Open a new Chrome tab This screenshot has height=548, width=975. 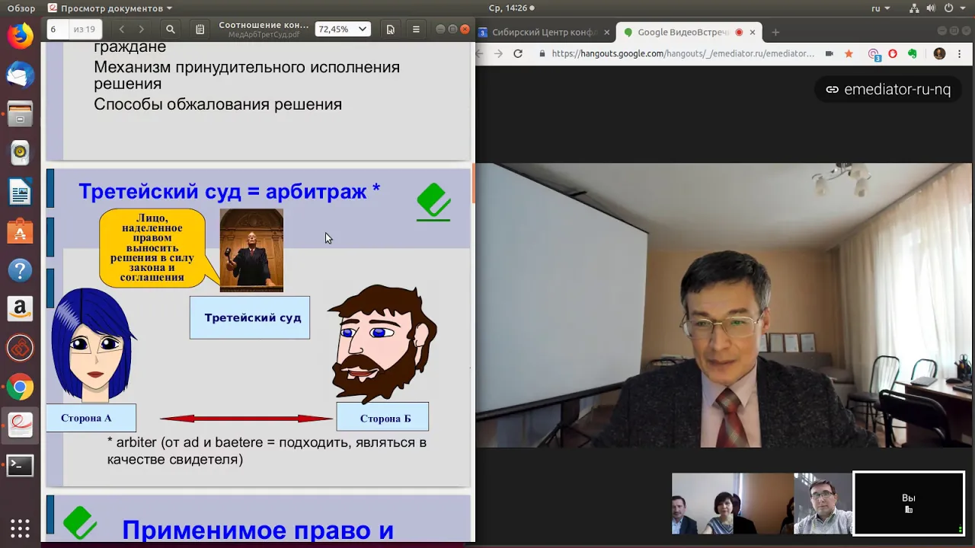point(775,32)
